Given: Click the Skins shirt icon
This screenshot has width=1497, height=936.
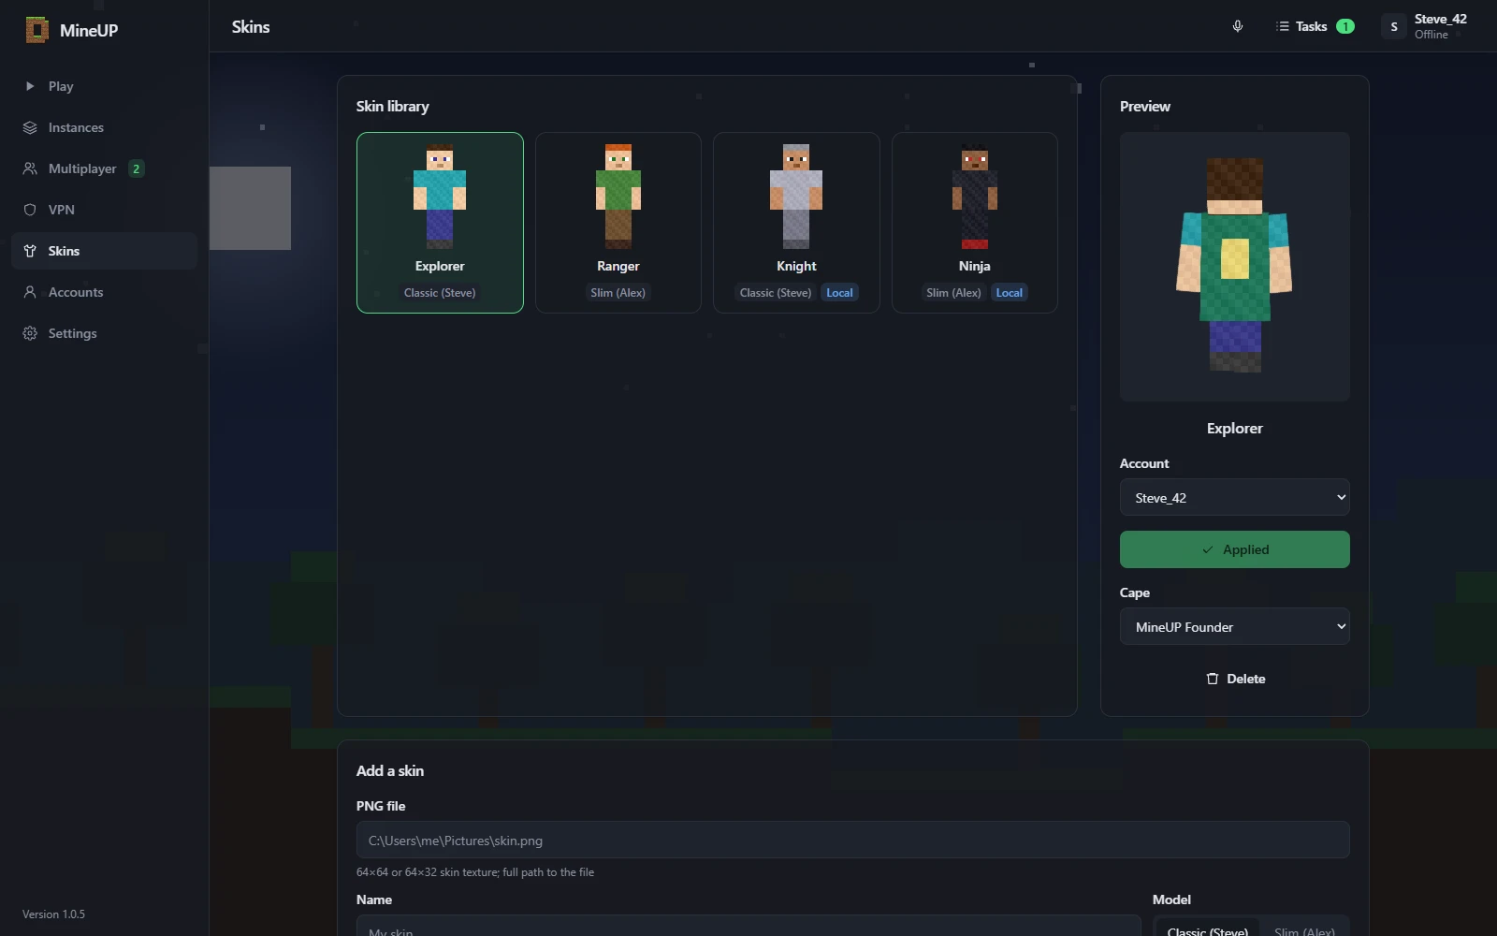Looking at the screenshot, I should (x=30, y=251).
